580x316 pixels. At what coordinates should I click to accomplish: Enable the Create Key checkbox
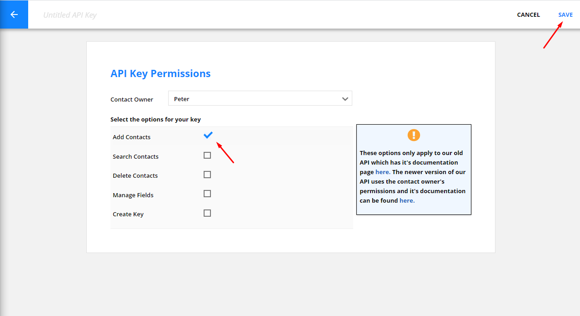pyautogui.click(x=207, y=213)
